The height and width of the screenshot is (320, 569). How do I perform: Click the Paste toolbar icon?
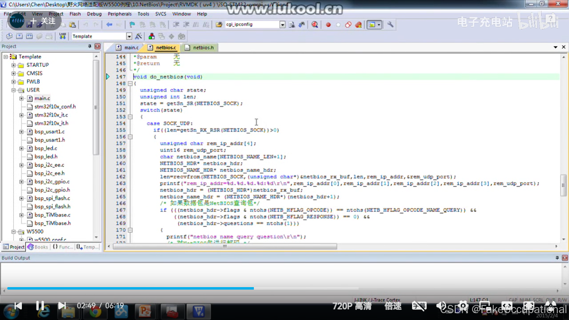72,25
